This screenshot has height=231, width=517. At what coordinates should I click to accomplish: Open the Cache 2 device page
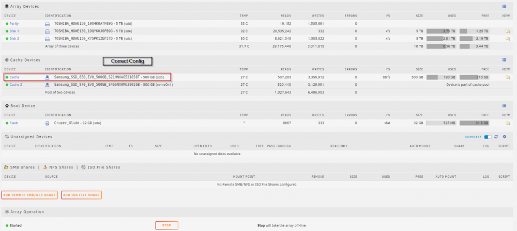click(16, 85)
